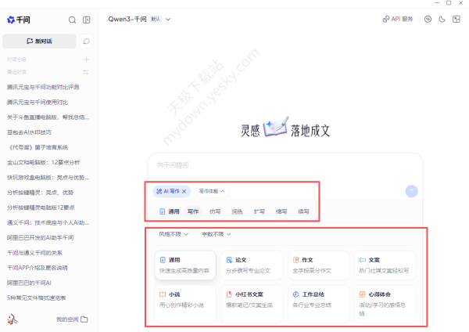Click the chat bubble icon beside 新对话

coord(86,41)
